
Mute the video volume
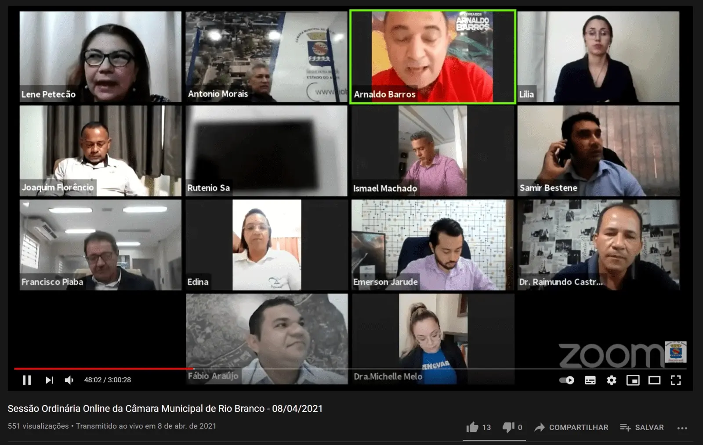[x=69, y=380]
